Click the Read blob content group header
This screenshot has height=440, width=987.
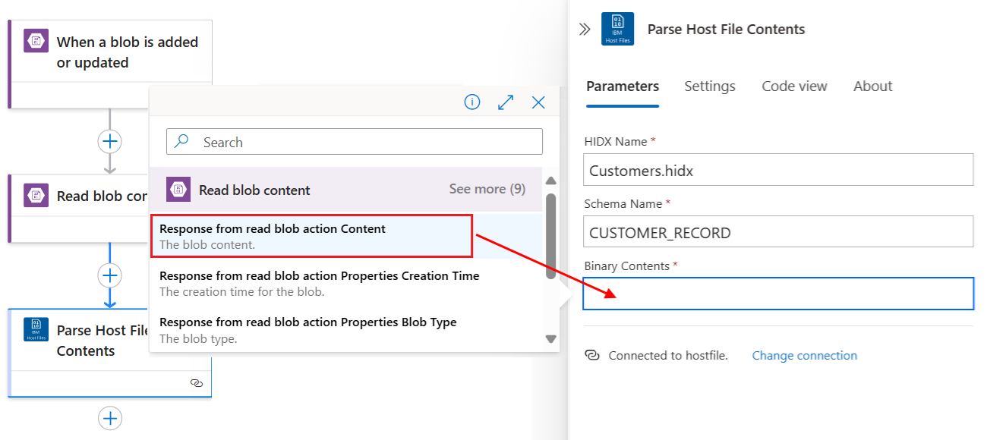point(346,189)
